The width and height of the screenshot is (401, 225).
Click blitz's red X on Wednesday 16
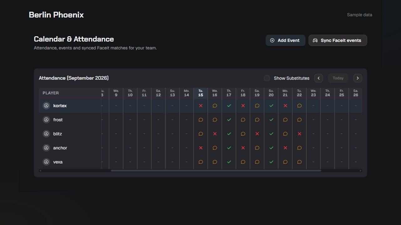click(215, 134)
